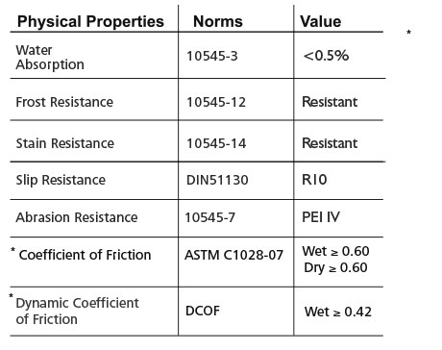Click the Value column header
Image resolution: width=442 pixels, height=350 pixels.
click(x=320, y=22)
